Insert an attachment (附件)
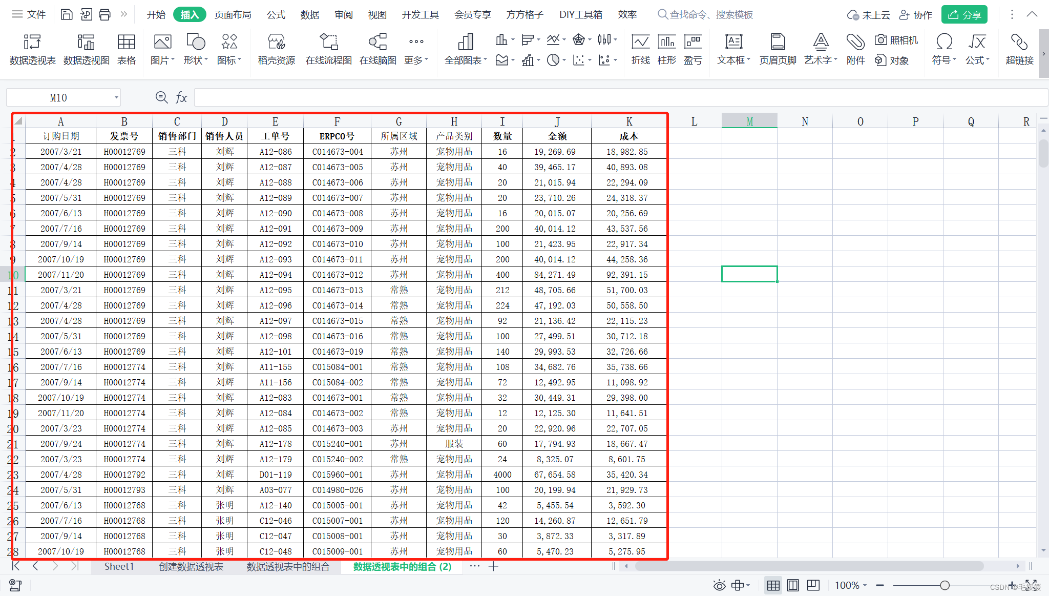Screen dimensions: 1049x596 [x=855, y=50]
